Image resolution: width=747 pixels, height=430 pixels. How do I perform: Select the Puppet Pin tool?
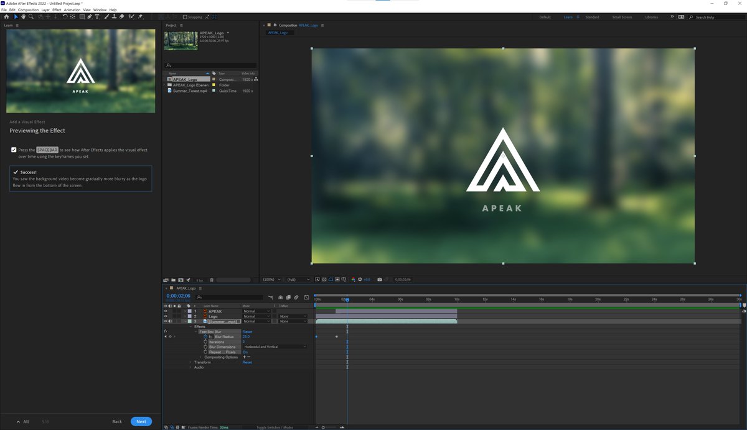tap(140, 17)
